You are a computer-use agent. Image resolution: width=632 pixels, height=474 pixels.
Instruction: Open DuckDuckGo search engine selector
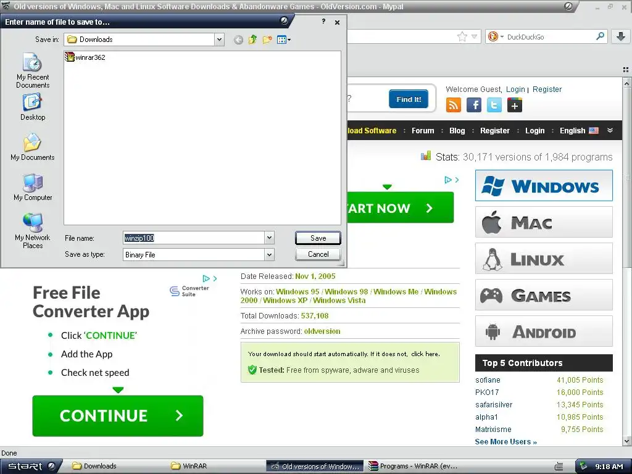tap(495, 36)
